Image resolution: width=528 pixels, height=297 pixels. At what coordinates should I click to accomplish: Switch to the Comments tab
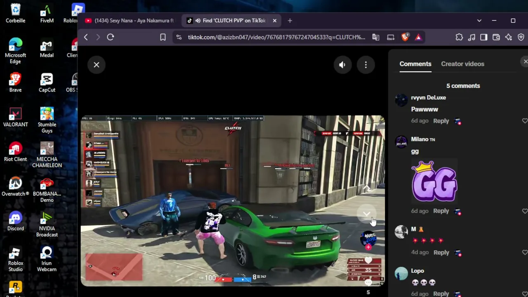tap(415, 64)
